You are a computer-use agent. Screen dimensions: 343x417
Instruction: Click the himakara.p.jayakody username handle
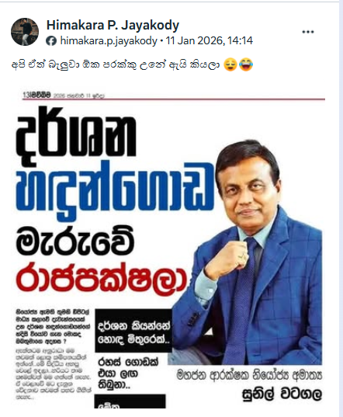(x=109, y=40)
